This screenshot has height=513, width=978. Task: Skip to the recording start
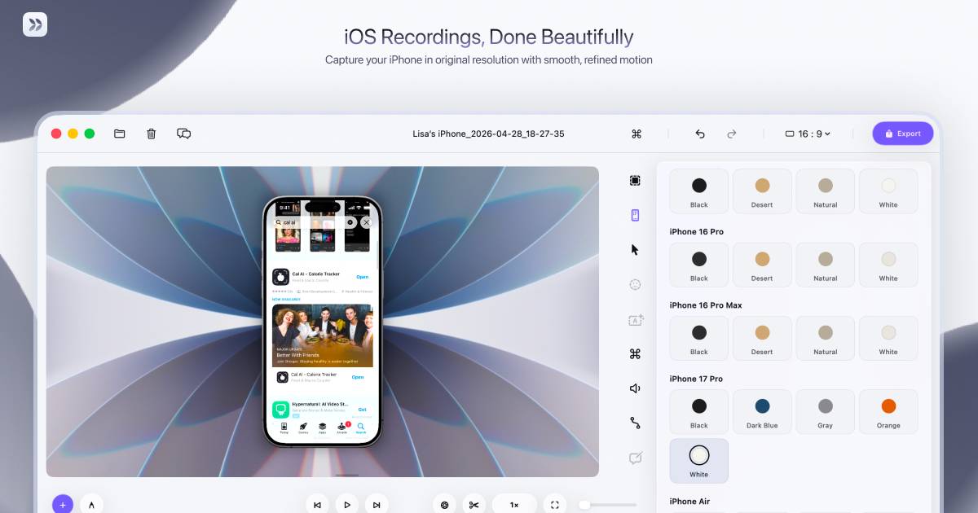pos(317,505)
